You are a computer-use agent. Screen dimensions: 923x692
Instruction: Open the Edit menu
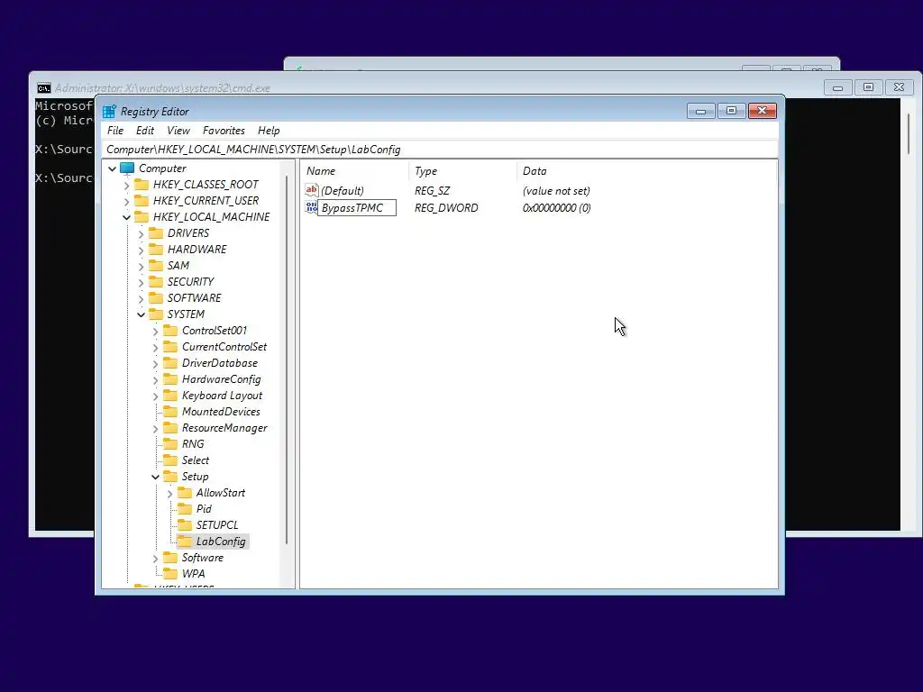pos(145,131)
